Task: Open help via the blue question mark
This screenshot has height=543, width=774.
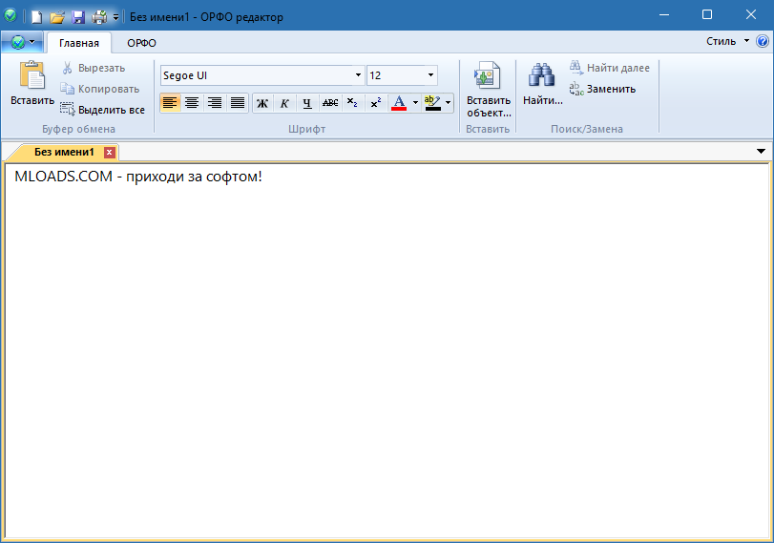Action: (762, 41)
